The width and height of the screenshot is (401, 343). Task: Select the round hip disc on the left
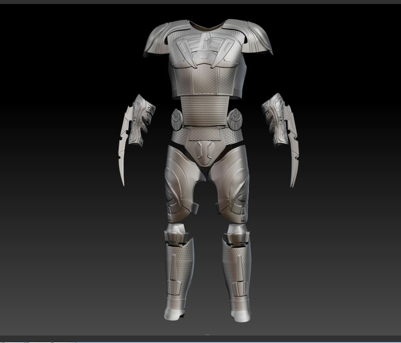(x=176, y=118)
